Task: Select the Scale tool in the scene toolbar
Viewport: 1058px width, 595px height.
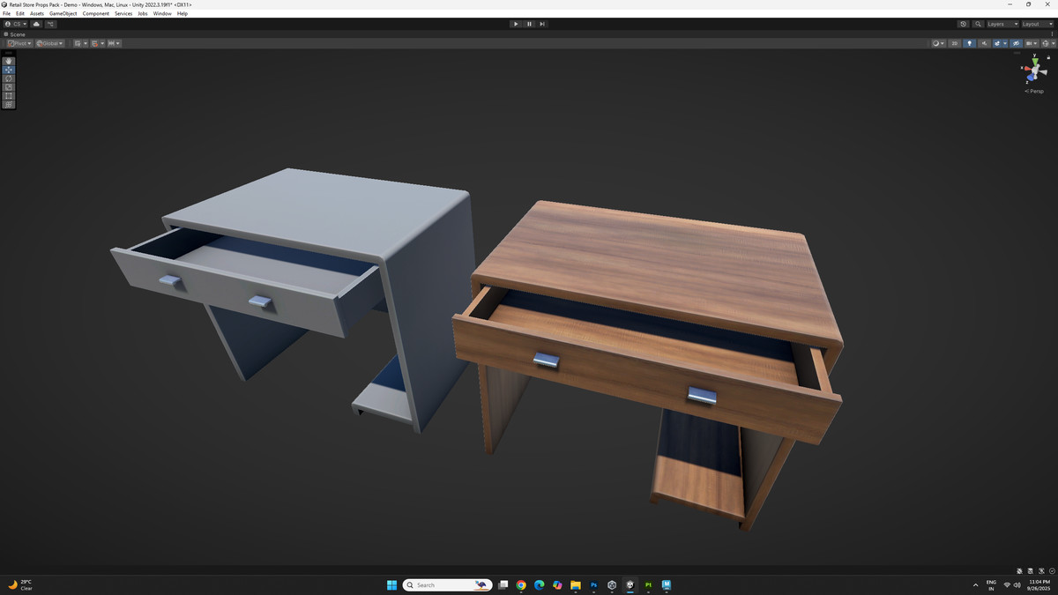Action: coord(9,86)
